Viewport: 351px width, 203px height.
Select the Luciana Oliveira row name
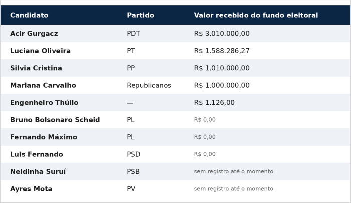40,51
